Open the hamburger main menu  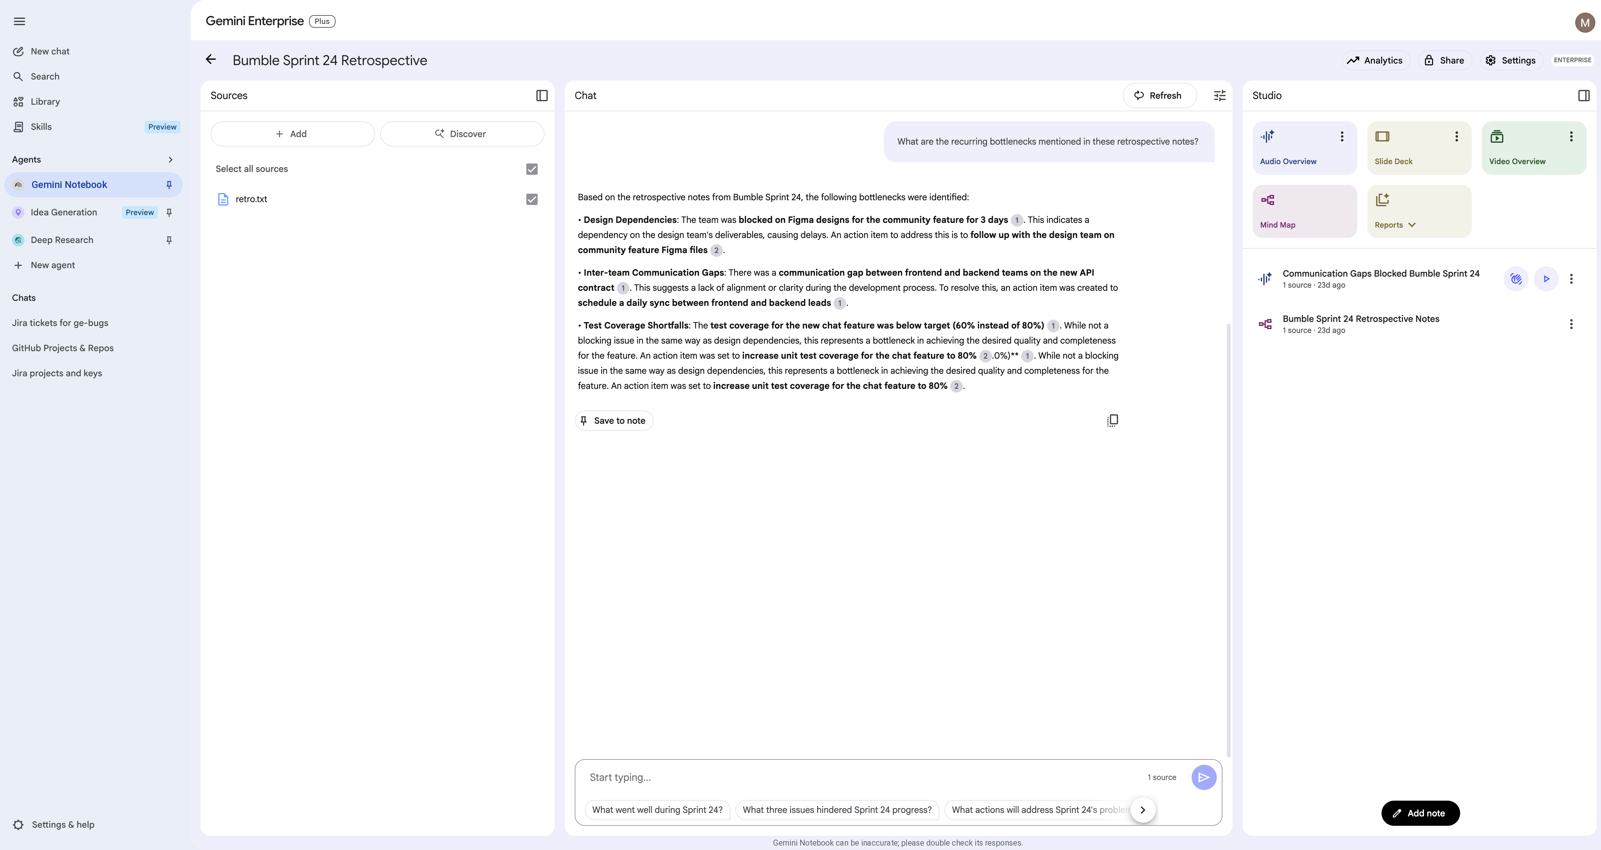coord(19,21)
